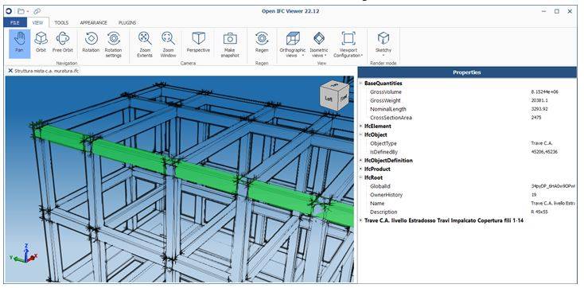Click the Properties panel header
The width and height of the screenshot is (584, 288).
(x=467, y=72)
